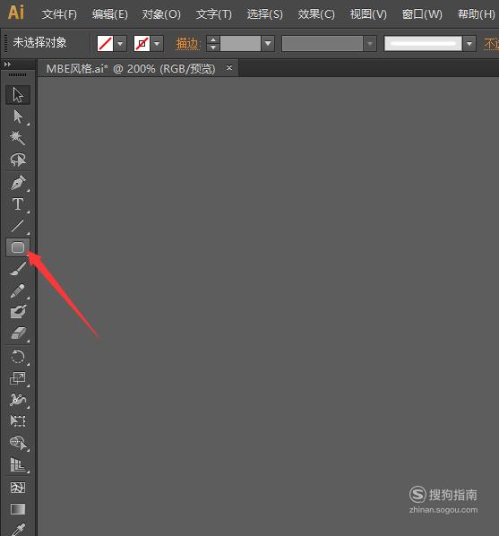The height and width of the screenshot is (536, 499).
Task: Open the fill color dropdown arrow
Action: point(120,44)
